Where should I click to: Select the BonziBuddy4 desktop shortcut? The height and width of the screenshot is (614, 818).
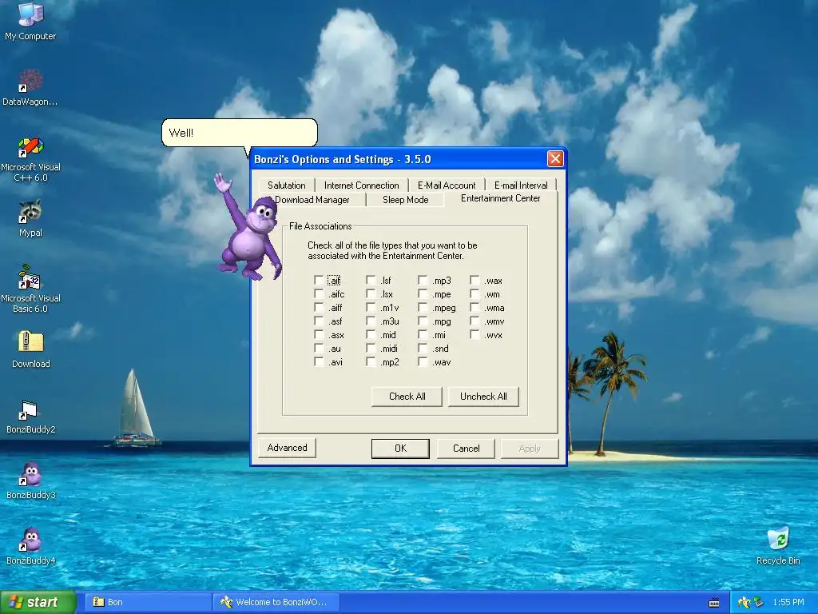(30, 546)
